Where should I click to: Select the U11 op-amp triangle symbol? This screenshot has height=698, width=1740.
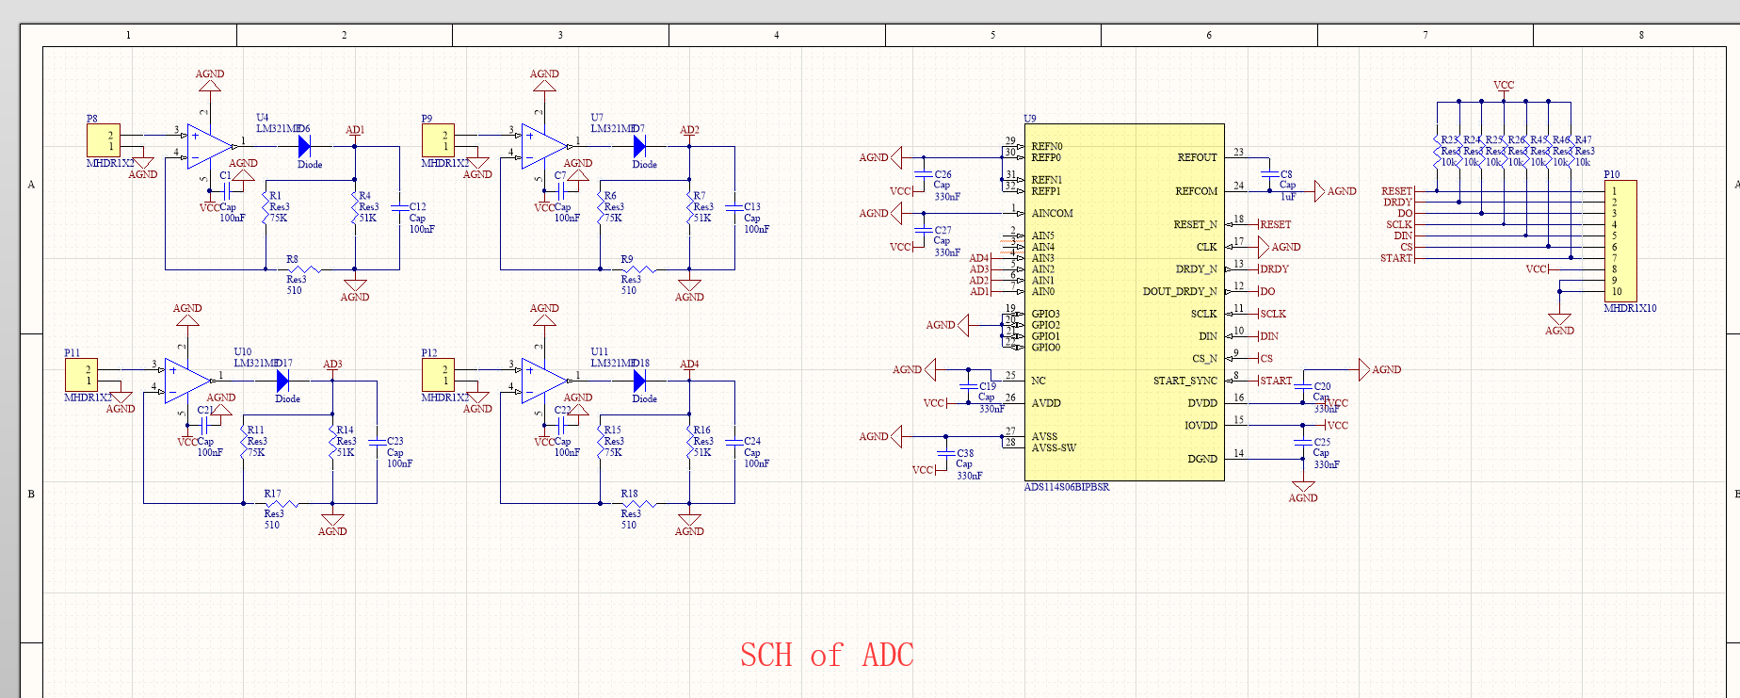pyautogui.click(x=544, y=381)
